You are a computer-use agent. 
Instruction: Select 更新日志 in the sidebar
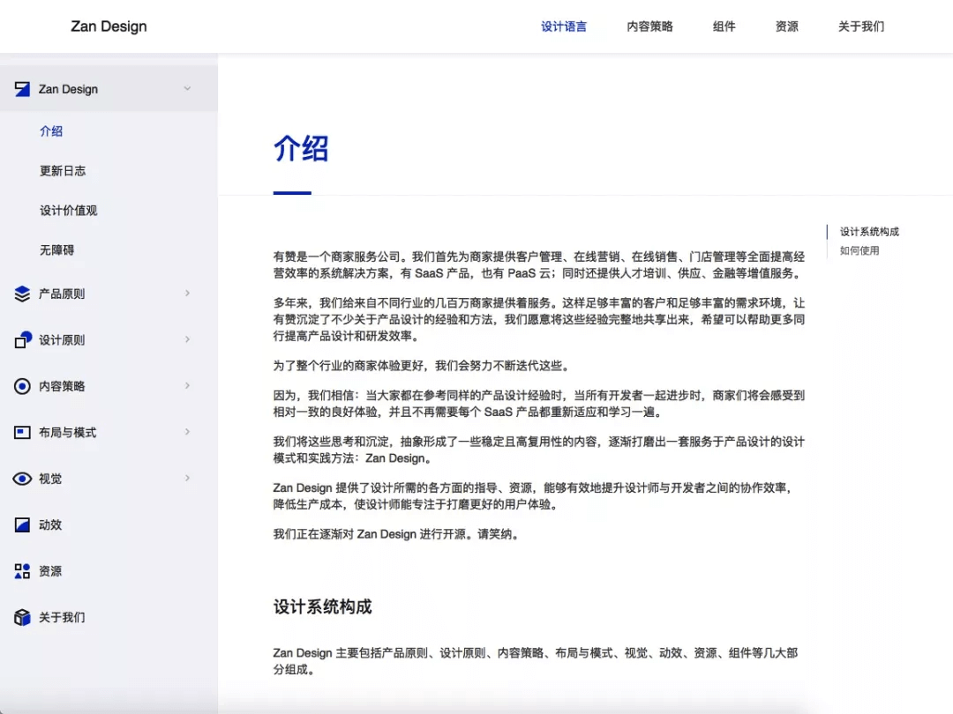63,171
